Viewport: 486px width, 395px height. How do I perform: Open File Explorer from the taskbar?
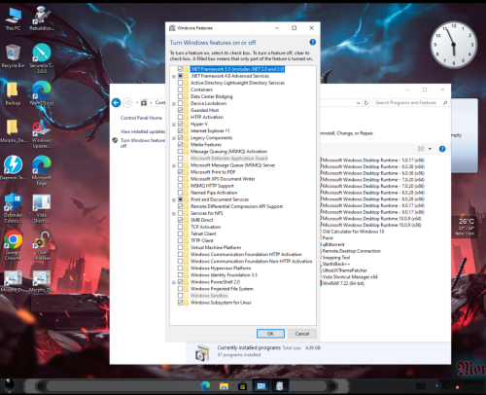[224, 386]
